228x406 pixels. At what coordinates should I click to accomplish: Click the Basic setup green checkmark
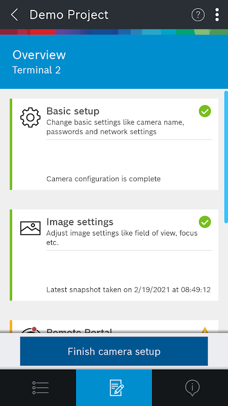tap(205, 111)
